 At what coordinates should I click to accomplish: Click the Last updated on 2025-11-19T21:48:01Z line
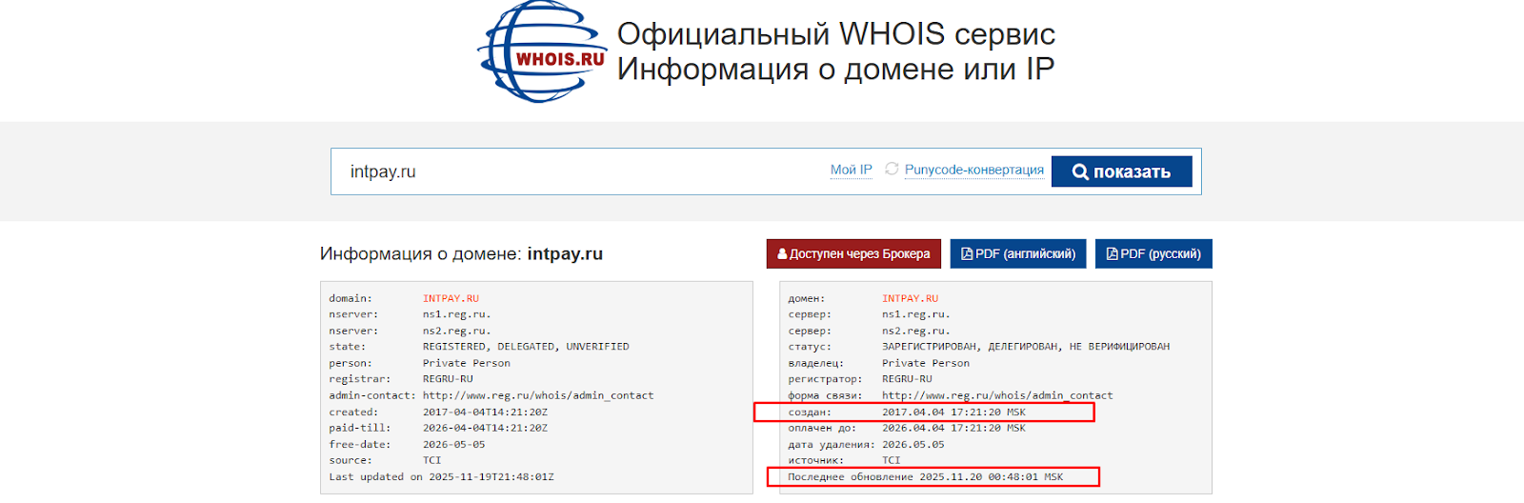click(x=441, y=476)
